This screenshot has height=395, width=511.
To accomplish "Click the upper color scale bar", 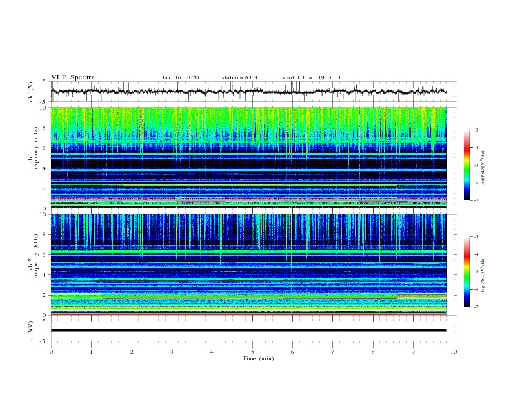I will (x=467, y=165).
